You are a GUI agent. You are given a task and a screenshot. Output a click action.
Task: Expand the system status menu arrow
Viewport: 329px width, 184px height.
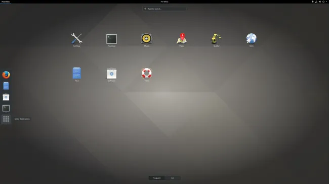(326, 2)
